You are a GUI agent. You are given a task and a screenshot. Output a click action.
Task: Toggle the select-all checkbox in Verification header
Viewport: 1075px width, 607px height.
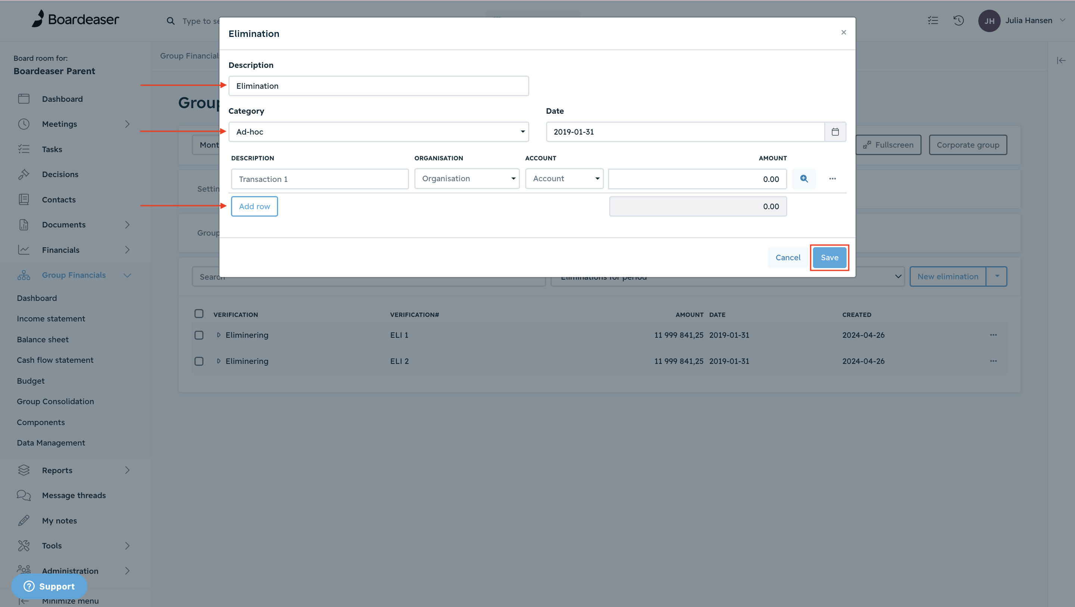[x=199, y=314]
